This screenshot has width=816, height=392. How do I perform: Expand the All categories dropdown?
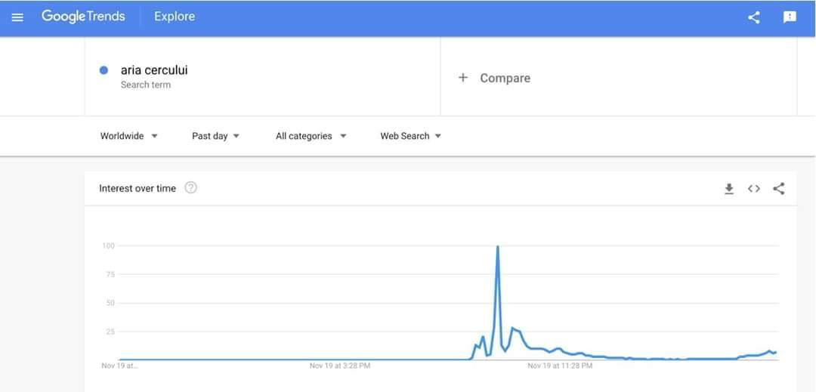tap(311, 136)
